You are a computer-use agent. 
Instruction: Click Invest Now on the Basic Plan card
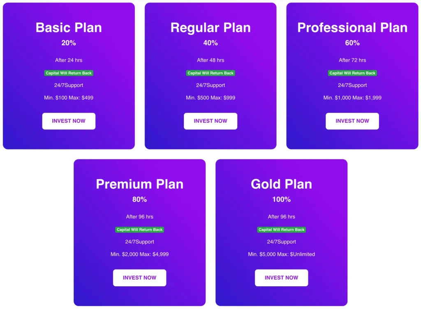tap(69, 121)
